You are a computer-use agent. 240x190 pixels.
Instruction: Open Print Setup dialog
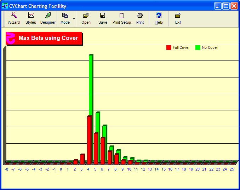pos(122,18)
